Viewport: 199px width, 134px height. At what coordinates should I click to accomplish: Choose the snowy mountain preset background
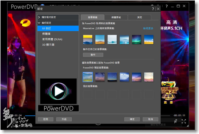(124, 77)
